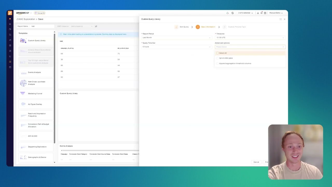Expand the Custom Query Library panel to fullscreen

(x=280, y=19)
